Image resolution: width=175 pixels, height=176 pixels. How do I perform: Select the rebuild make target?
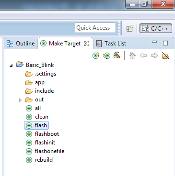[x=39, y=160]
